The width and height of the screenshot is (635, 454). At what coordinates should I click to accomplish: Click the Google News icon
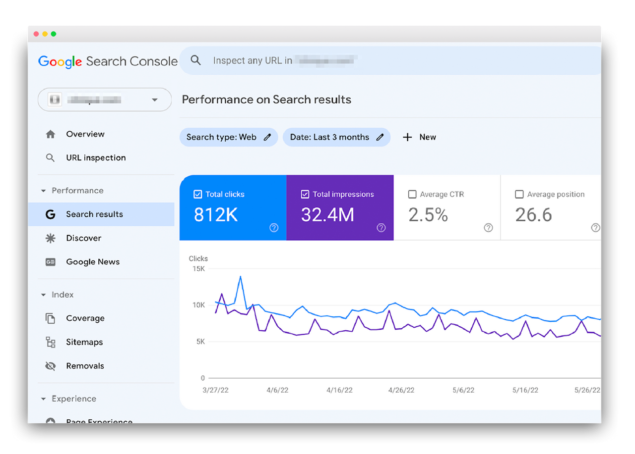[x=50, y=262]
